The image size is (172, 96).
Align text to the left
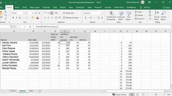45,18
